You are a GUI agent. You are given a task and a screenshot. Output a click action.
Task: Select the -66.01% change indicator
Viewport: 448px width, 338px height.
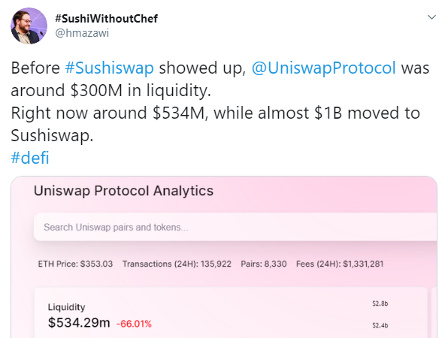134,324
